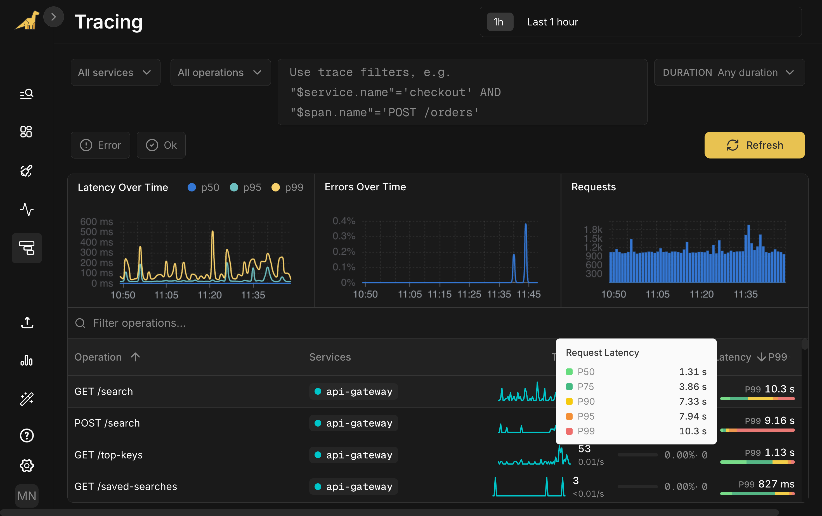
Task: Click P95 7.94 s tooltip row
Action: pyautogui.click(x=636, y=416)
